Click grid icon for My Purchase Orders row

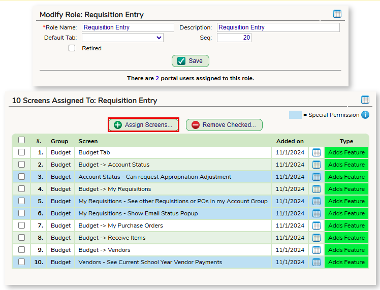tap(316, 225)
